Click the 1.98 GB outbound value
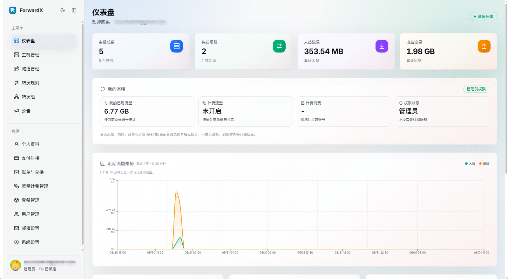508x279 pixels. coord(421,52)
